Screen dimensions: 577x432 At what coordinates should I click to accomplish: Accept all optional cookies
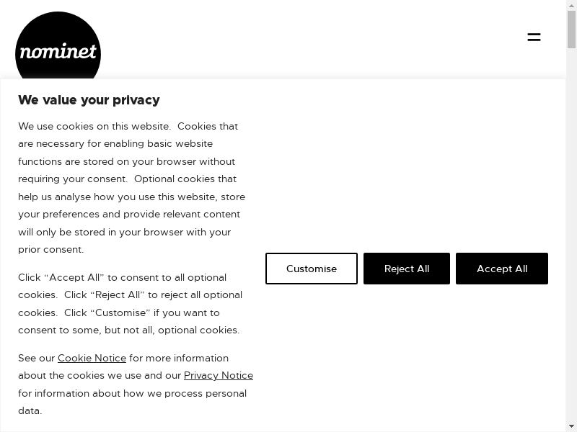[502, 269]
